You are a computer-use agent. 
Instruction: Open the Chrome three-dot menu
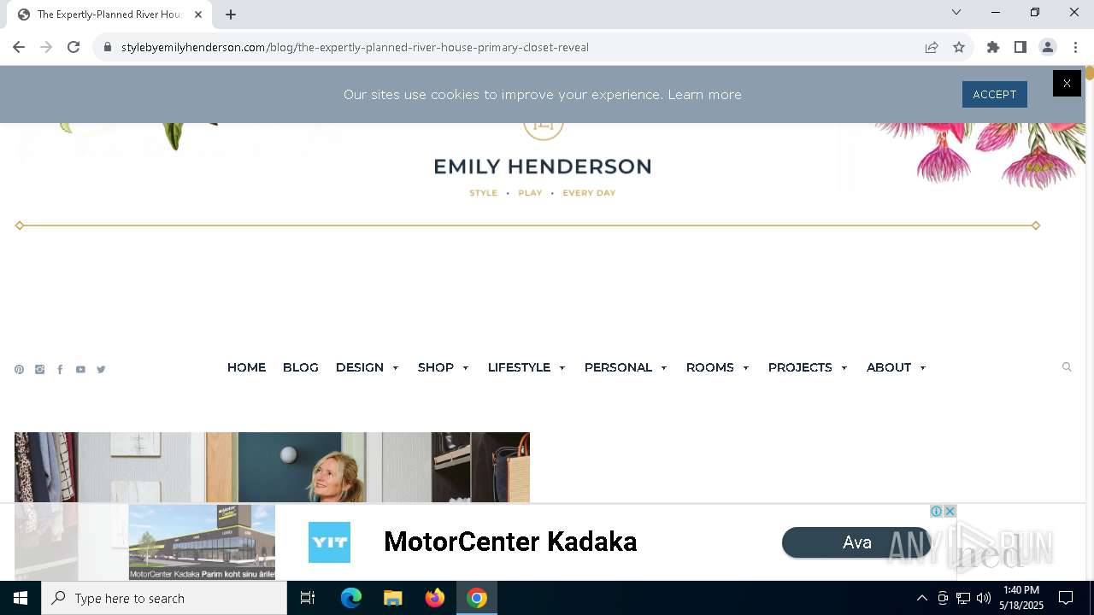pos(1075,47)
